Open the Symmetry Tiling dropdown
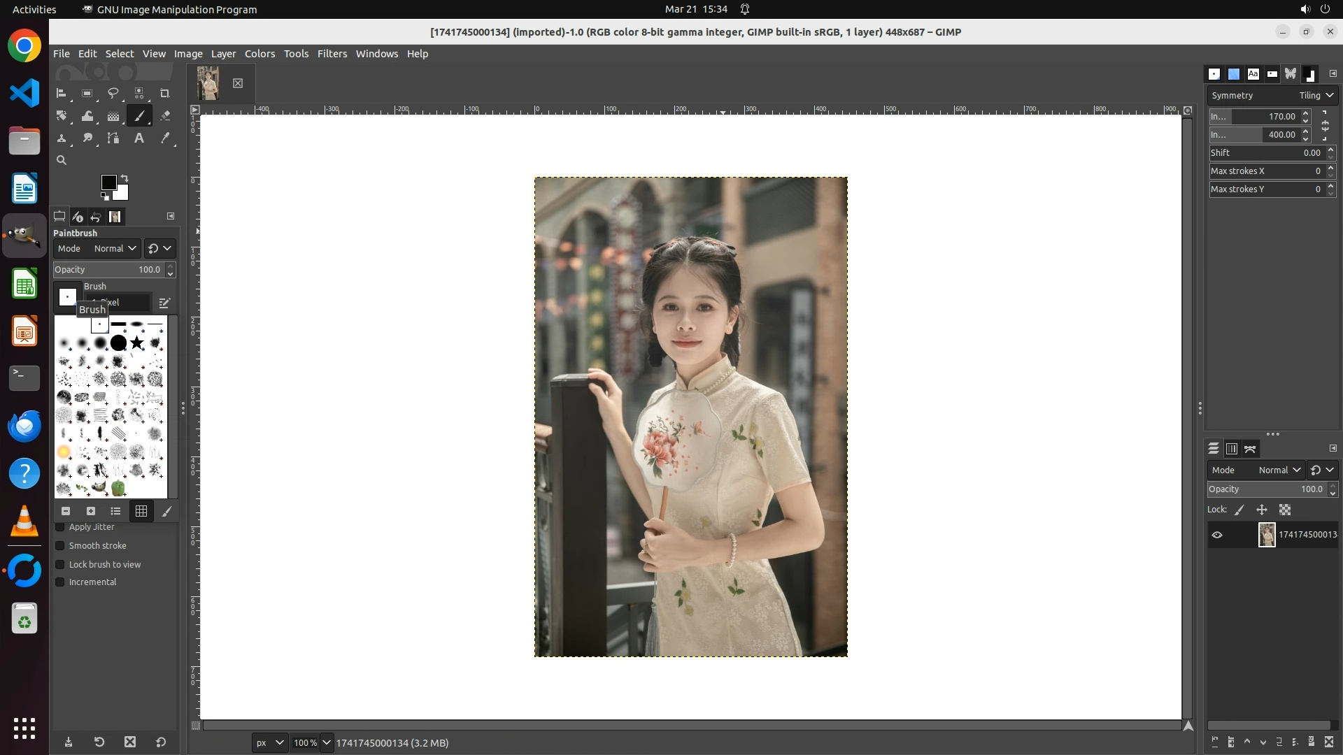The height and width of the screenshot is (755, 1343). 1316,96
